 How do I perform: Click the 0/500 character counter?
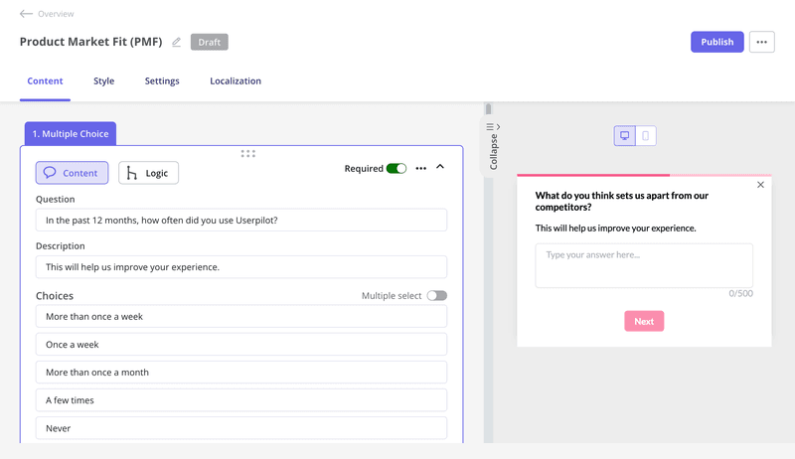click(x=740, y=293)
